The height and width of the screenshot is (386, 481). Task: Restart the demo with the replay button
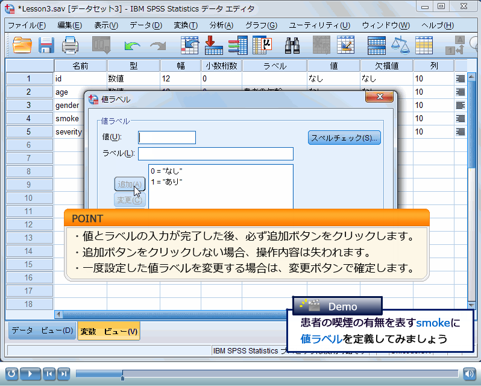(x=11, y=374)
